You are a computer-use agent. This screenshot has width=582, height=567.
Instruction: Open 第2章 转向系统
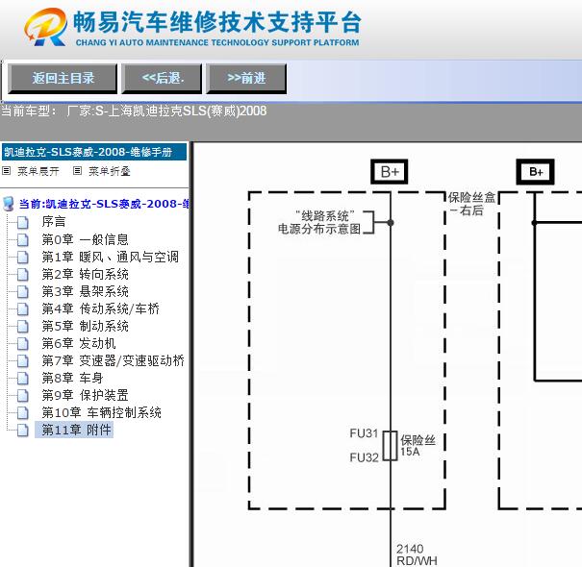(x=85, y=274)
